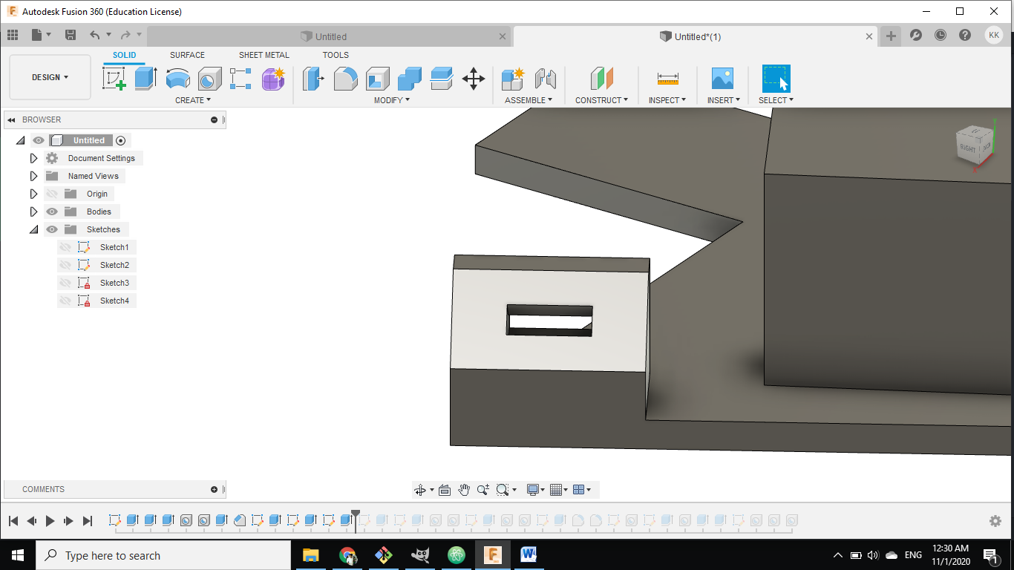Choose the Fillet tool in Modify
Image resolution: width=1014 pixels, height=570 pixels.
pyautogui.click(x=345, y=78)
